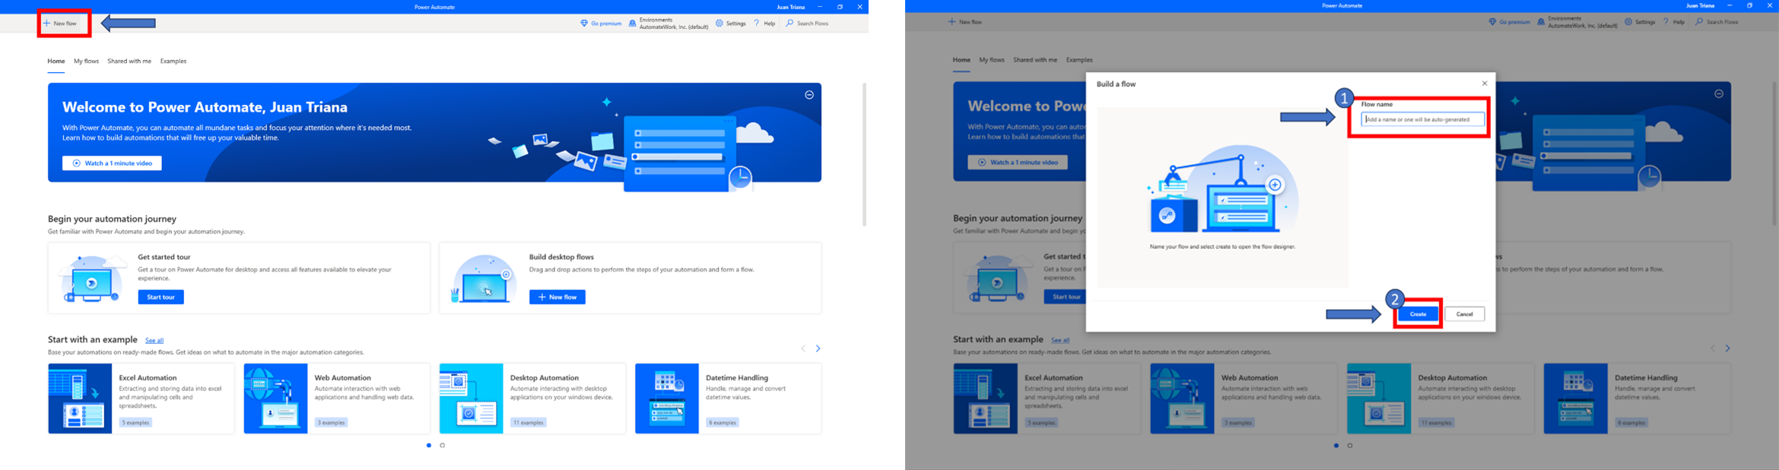The image size is (1779, 470).
Task: Click Watch a 1 minute video, right window
Action: [x=1018, y=162]
